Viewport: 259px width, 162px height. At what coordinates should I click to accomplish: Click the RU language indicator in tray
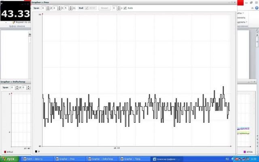(x=227, y=159)
